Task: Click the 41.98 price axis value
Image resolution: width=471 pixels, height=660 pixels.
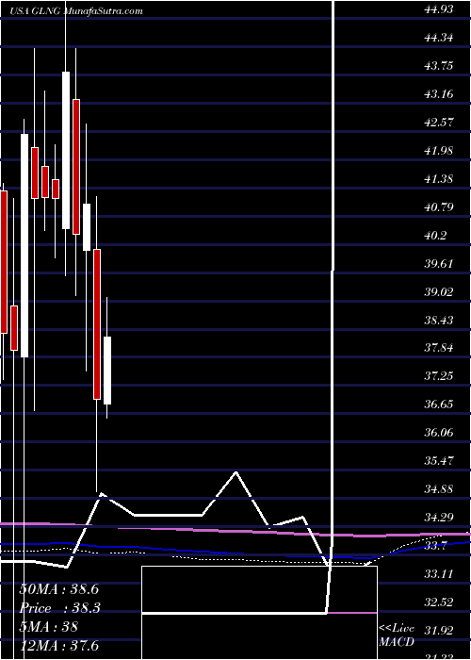Action: tap(439, 151)
